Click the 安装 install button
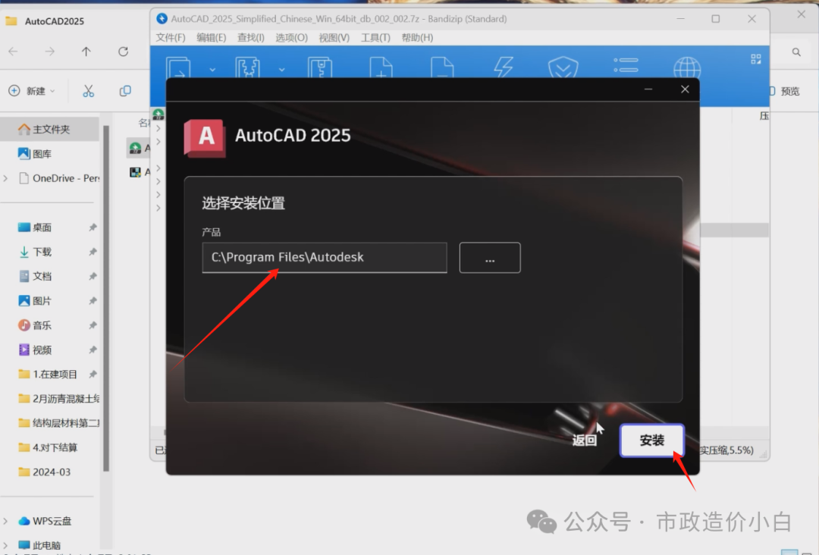Screen dimensions: 819x555 (652, 441)
